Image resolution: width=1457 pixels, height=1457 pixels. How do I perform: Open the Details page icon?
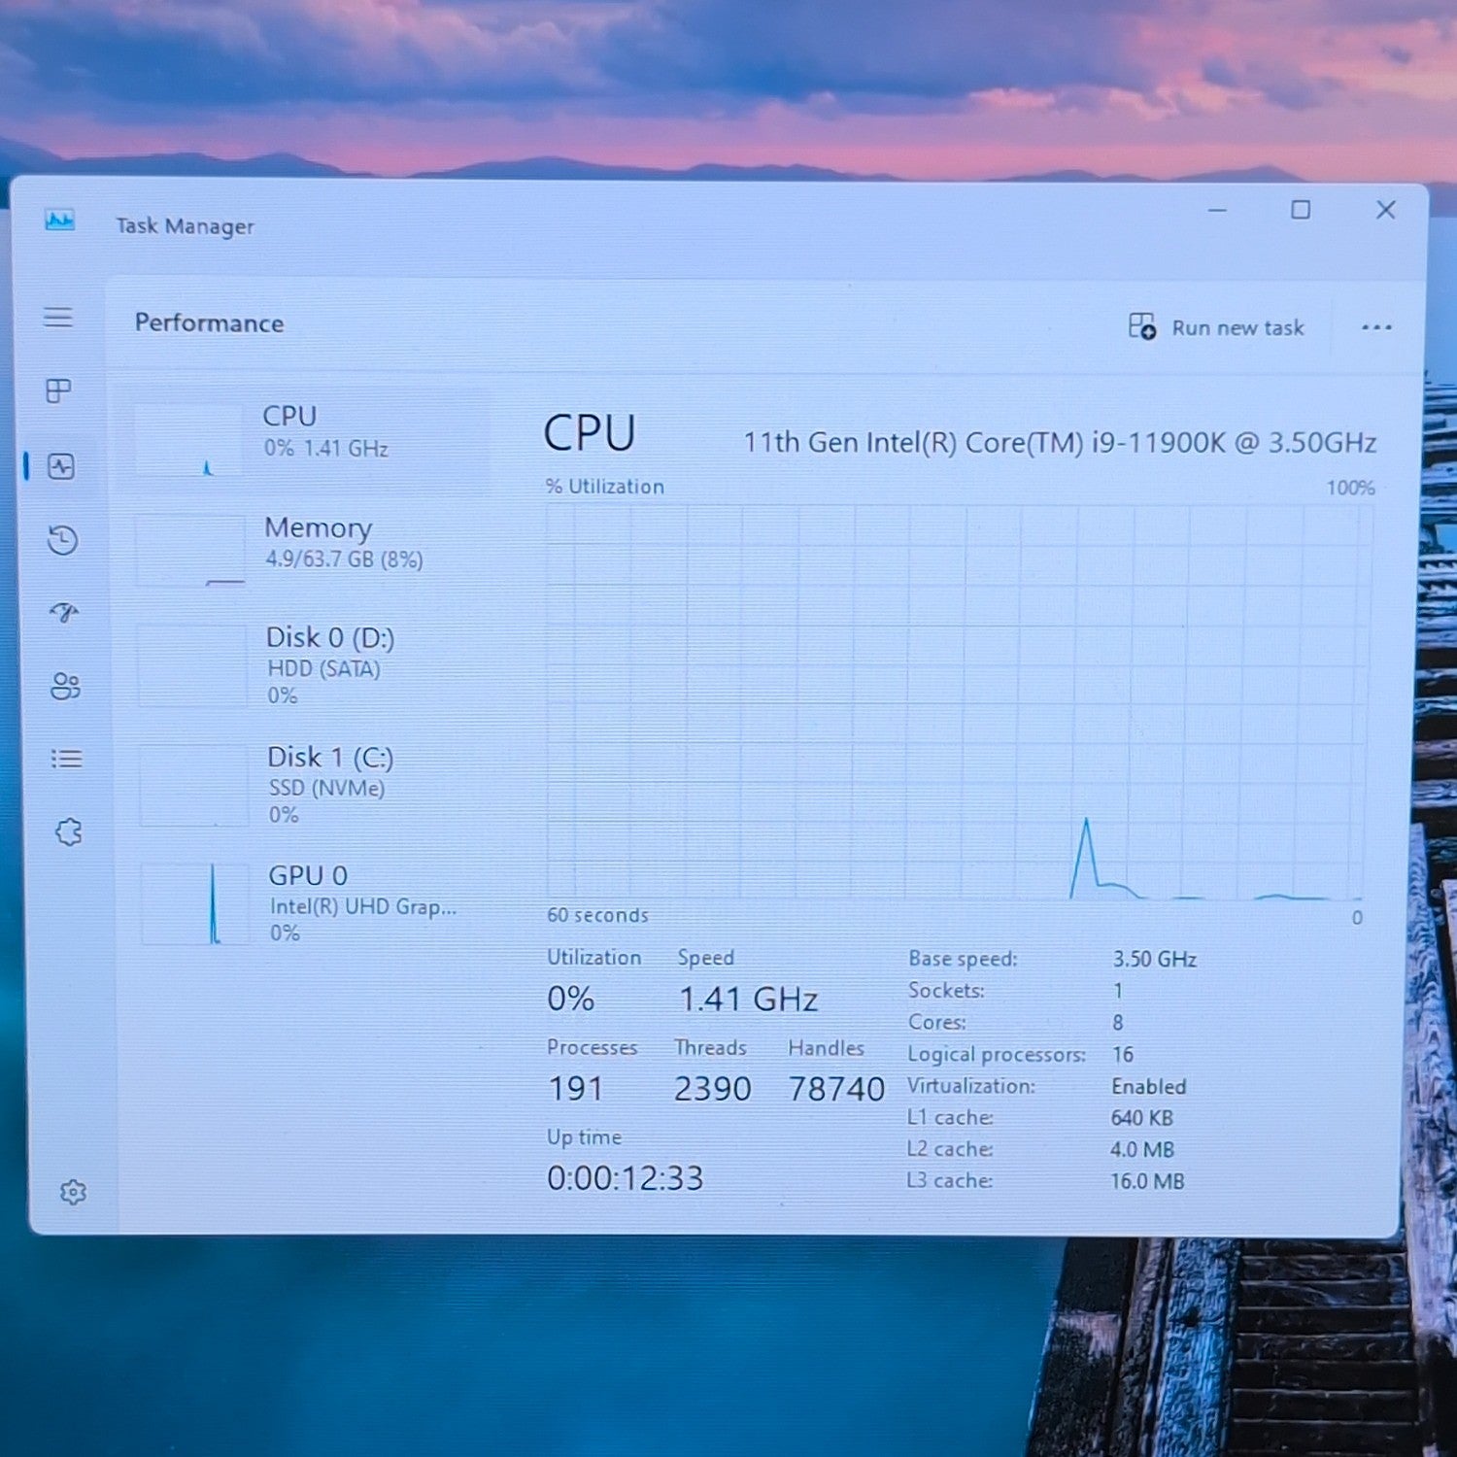coord(66,759)
